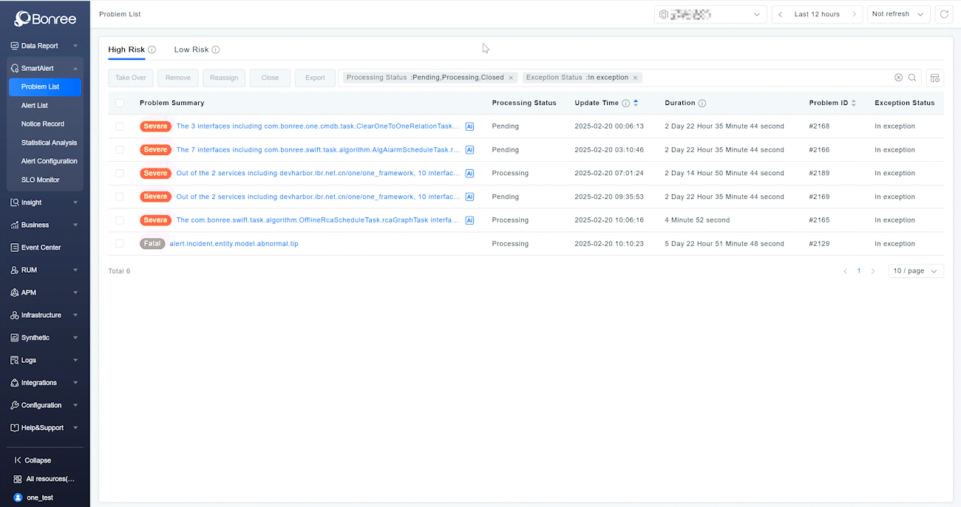
Task: Click the Export button
Action: 315,78
